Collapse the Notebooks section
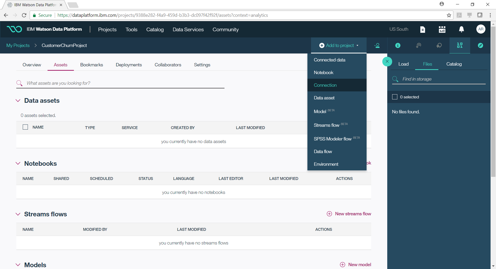The height and width of the screenshot is (269, 496). [18, 163]
